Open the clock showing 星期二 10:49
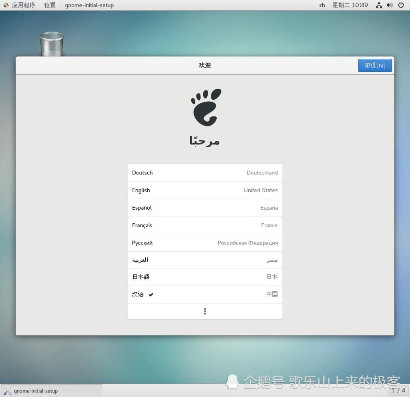 (x=350, y=5)
